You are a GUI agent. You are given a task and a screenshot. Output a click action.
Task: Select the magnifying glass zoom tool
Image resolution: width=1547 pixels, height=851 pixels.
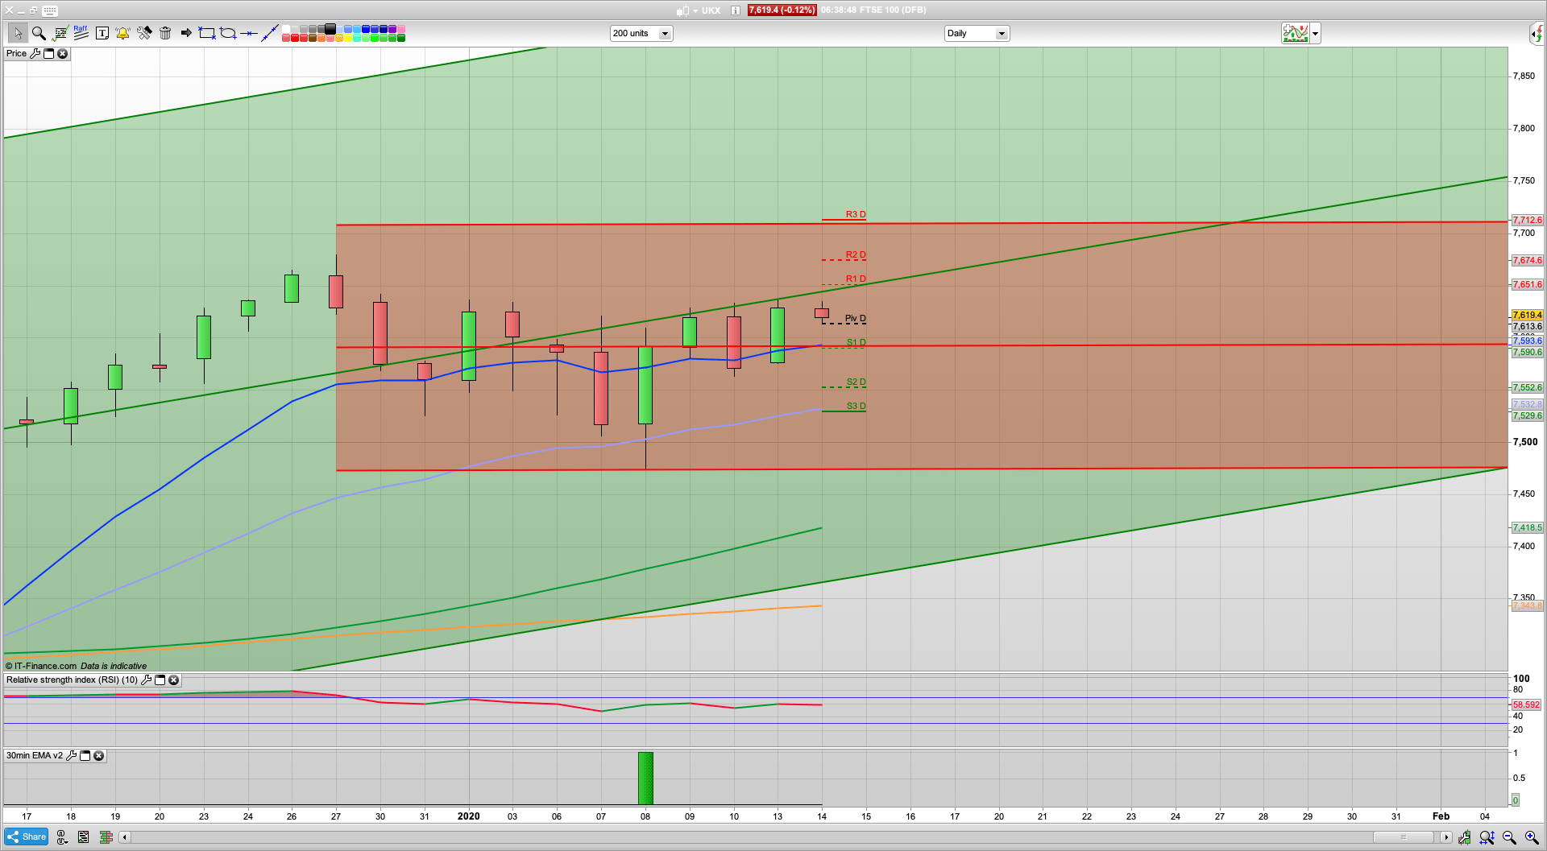[x=38, y=33]
